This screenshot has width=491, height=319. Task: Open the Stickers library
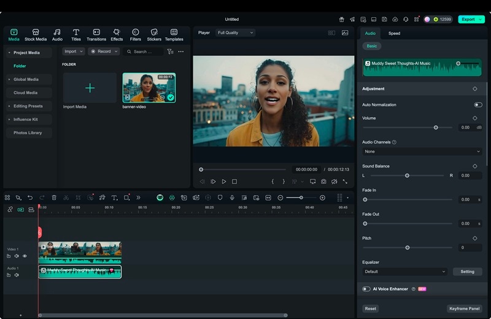coord(154,34)
